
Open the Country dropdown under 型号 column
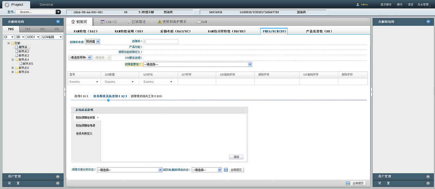(x=84, y=82)
